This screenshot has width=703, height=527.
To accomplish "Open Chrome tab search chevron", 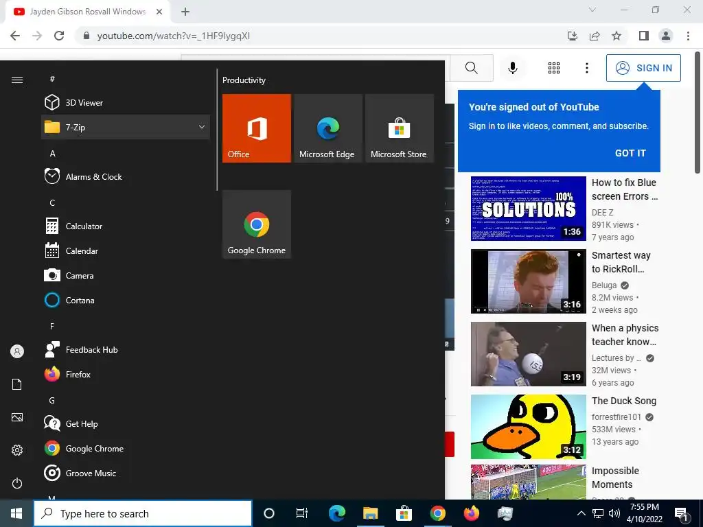I will 592,10.
